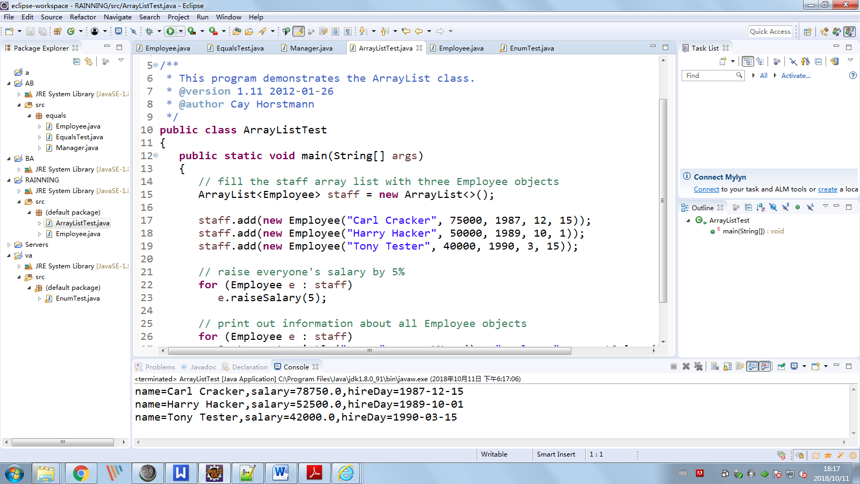
Task: Collapse the equals package node
Action: click(x=29, y=116)
